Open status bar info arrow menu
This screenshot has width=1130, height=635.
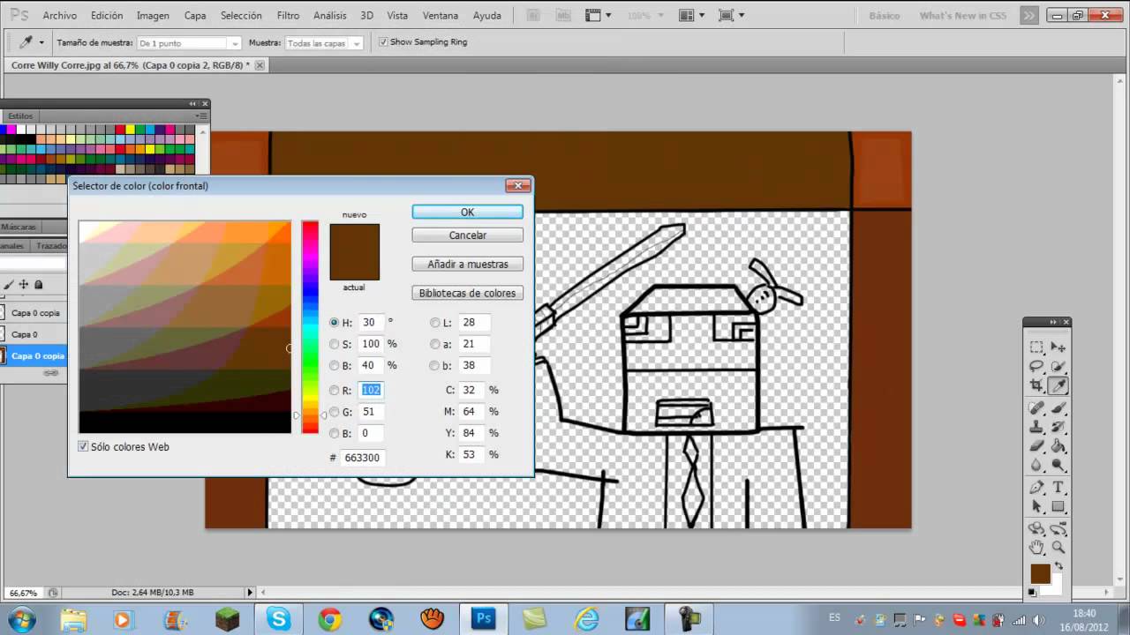(250, 593)
